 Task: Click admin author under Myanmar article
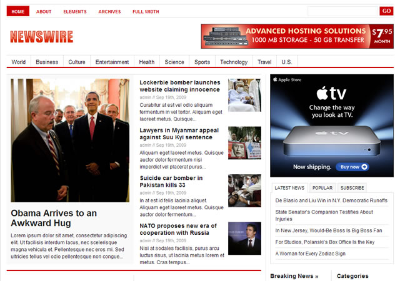(145, 145)
